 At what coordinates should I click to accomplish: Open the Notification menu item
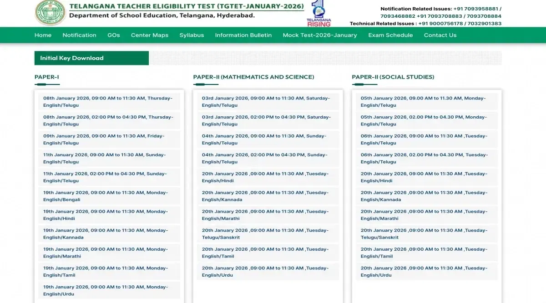click(79, 35)
